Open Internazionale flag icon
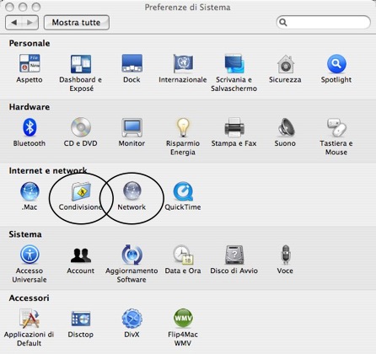 tap(183, 63)
